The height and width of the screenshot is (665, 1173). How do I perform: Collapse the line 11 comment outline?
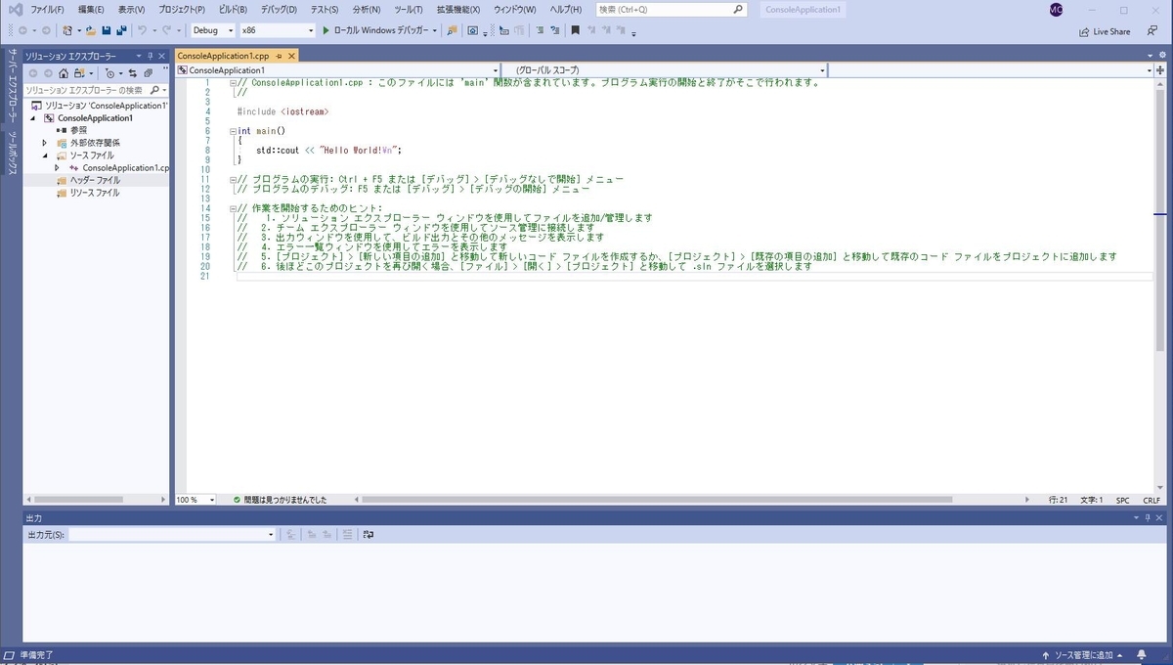coord(233,179)
